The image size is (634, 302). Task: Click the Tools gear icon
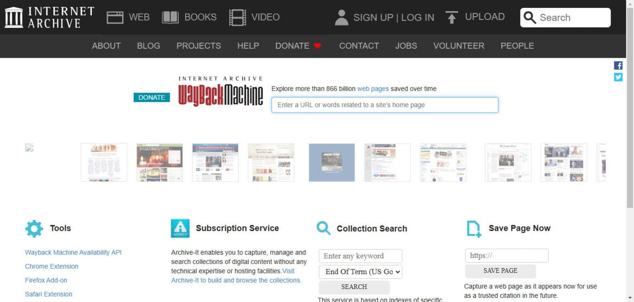pos(34,228)
